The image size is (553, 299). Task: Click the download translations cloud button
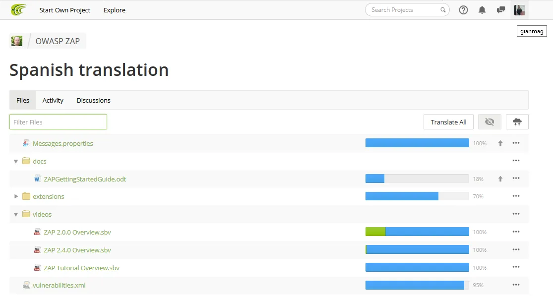point(517,121)
